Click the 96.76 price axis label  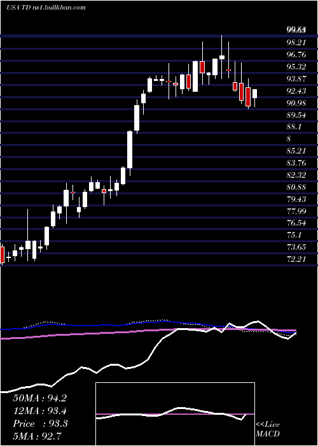point(296,55)
